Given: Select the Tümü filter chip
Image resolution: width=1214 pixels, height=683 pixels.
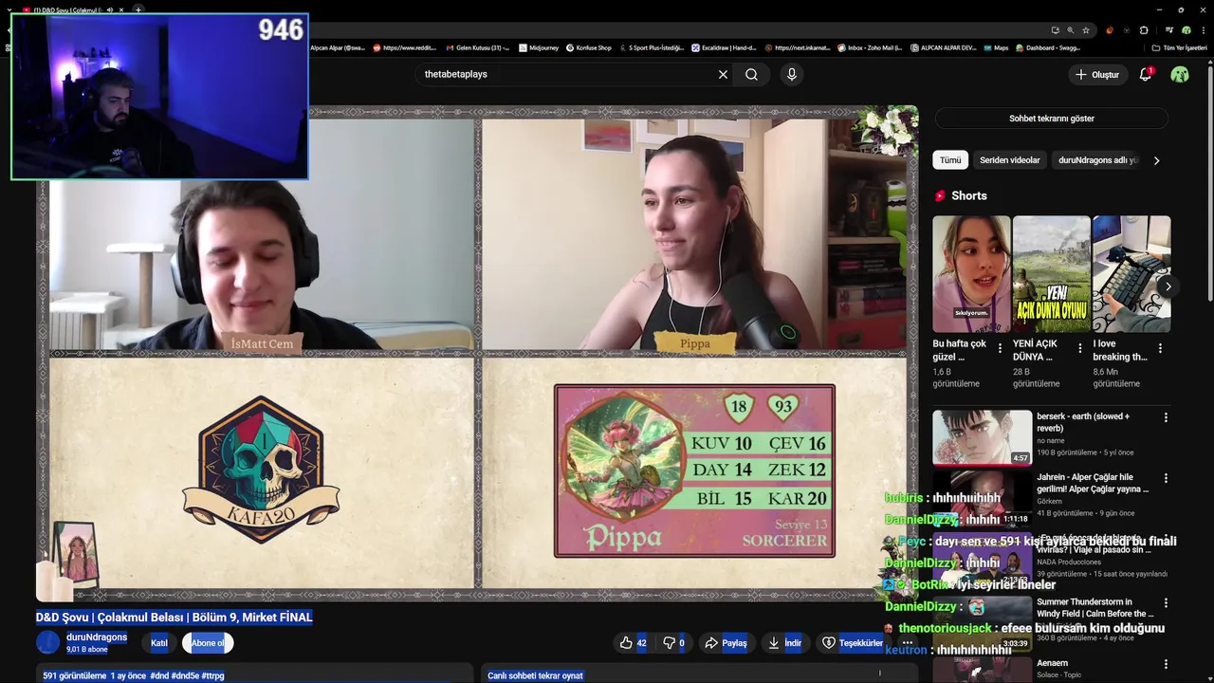Looking at the screenshot, I should click(950, 160).
